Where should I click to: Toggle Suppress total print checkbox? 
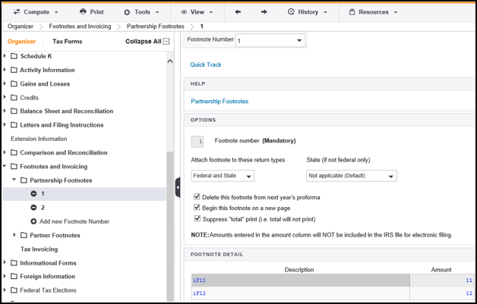click(197, 218)
